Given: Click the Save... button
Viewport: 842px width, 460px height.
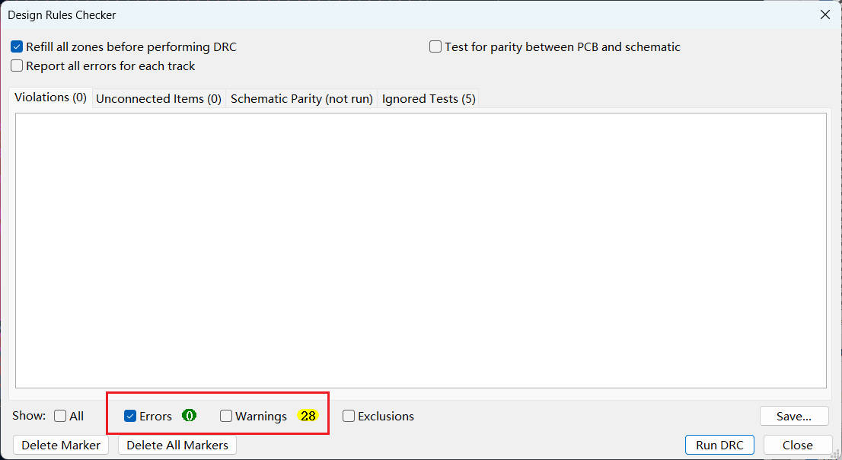Looking at the screenshot, I should tap(793, 417).
